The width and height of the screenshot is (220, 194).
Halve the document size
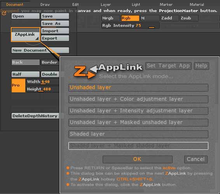coord(26,74)
